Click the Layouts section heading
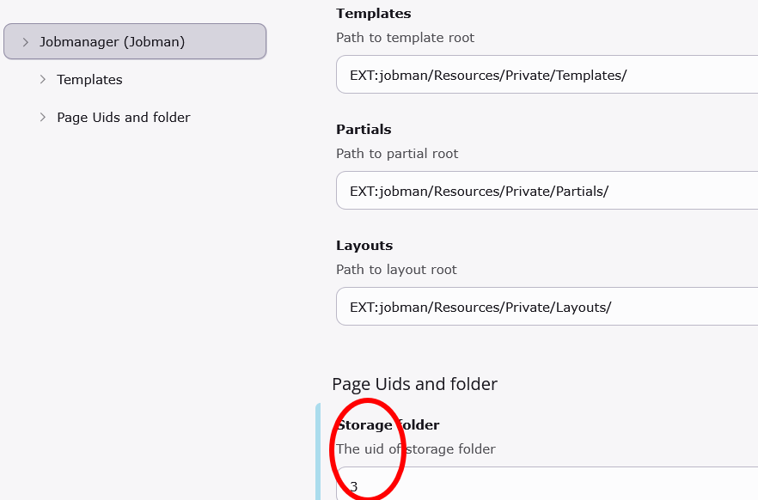758x500 pixels. [x=364, y=245]
